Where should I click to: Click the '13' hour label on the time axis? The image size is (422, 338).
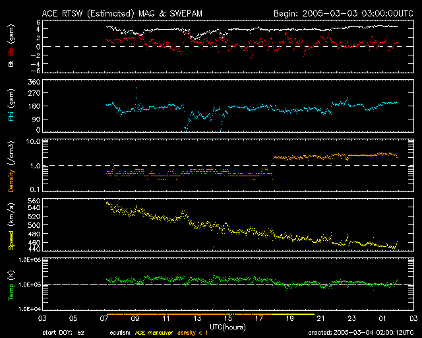coord(197,318)
